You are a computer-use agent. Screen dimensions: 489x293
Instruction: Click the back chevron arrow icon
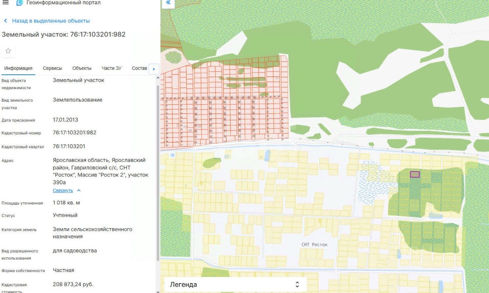click(x=5, y=21)
